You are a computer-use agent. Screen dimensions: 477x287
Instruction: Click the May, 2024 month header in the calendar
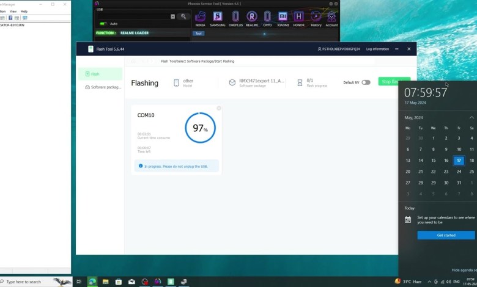pyautogui.click(x=413, y=117)
